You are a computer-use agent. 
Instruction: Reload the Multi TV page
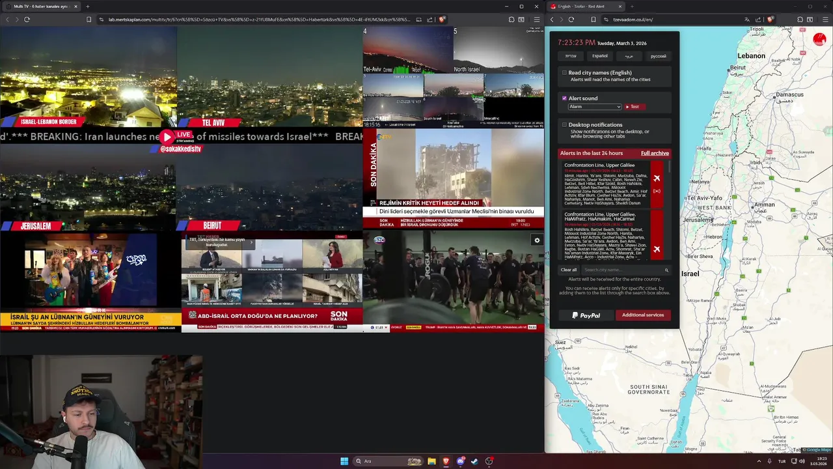pos(27,20)
